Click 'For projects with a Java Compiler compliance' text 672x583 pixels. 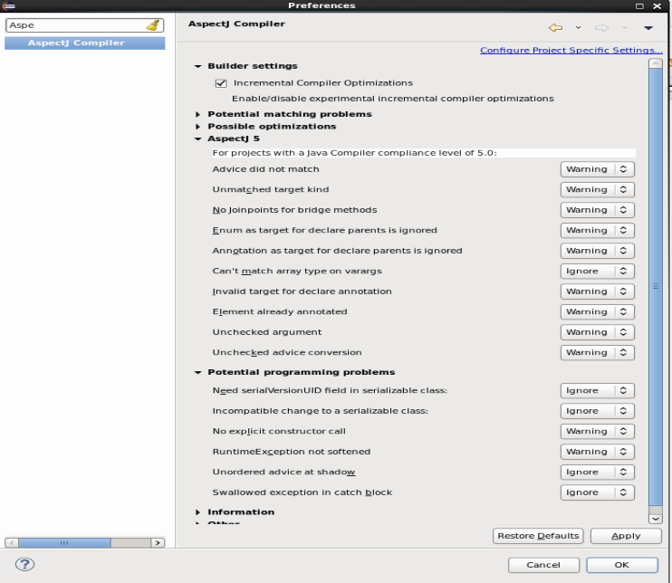pos(354,153)
